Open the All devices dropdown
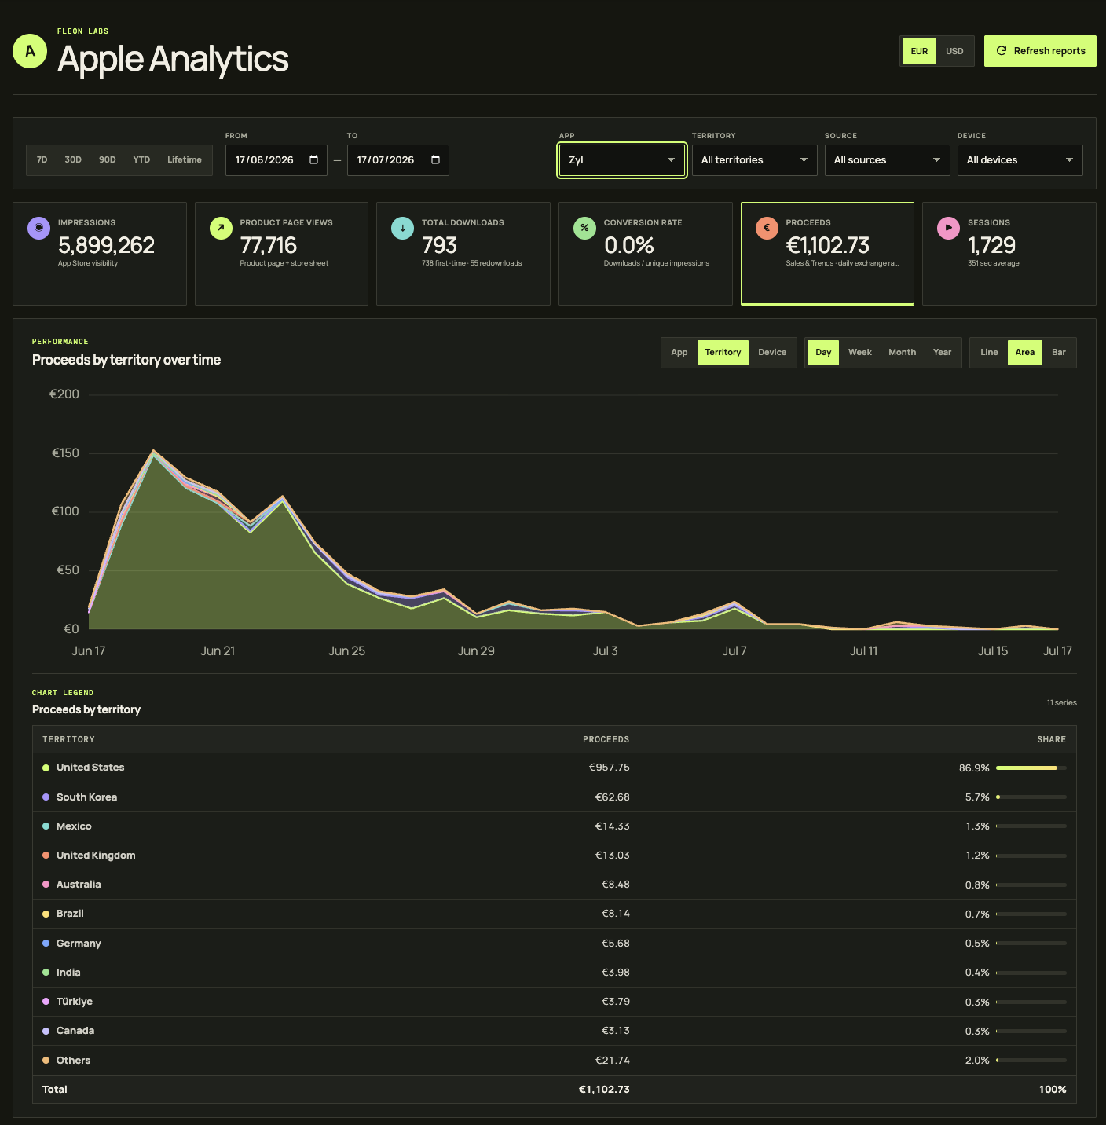 [1020, 160]
